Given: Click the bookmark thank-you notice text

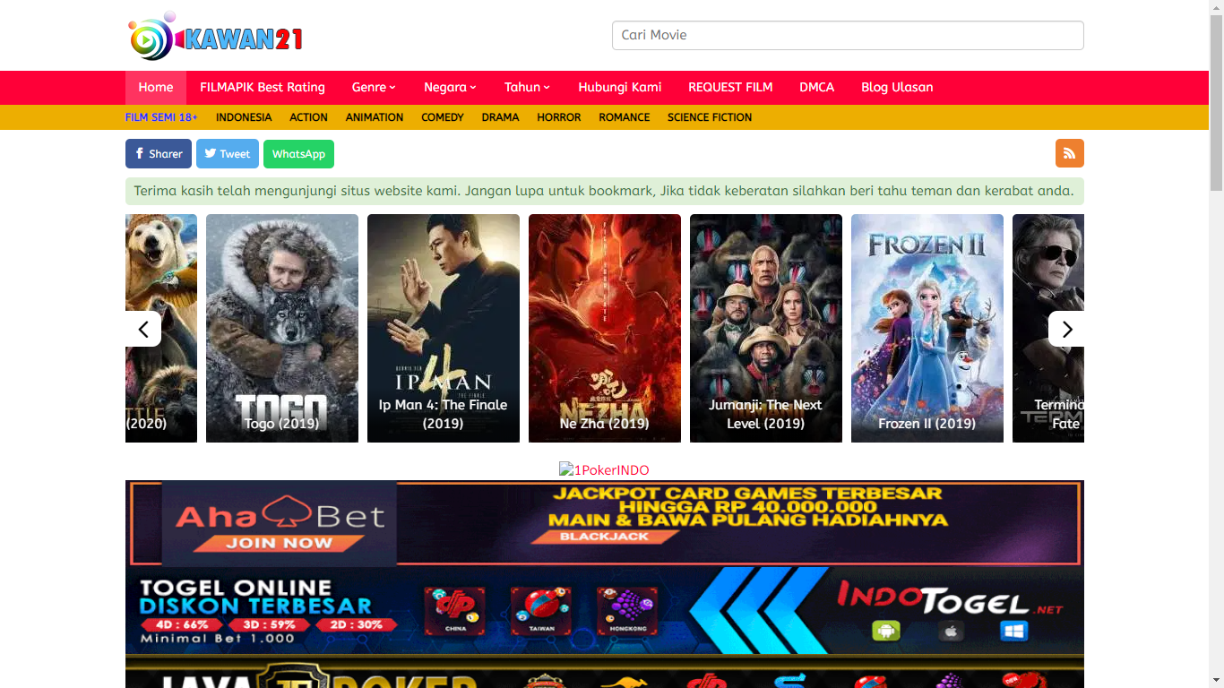Looking at the screenshot, I should pos(604,191).
